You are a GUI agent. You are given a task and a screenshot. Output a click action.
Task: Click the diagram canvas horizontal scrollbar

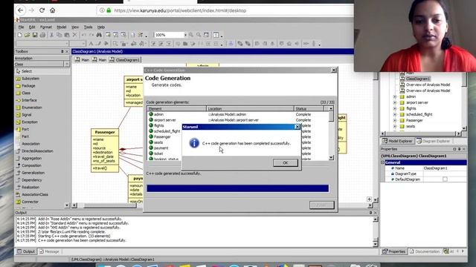pos(222,205)
